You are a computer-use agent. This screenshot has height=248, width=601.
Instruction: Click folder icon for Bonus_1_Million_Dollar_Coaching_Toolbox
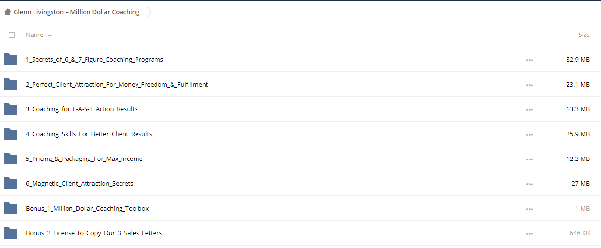coord(11,208)
